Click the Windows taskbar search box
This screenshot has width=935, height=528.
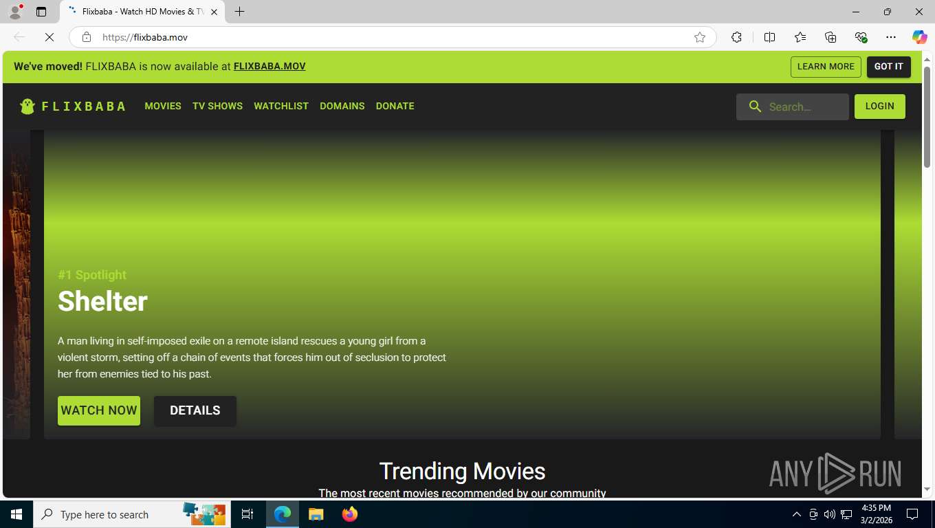(x=131, y=514)
